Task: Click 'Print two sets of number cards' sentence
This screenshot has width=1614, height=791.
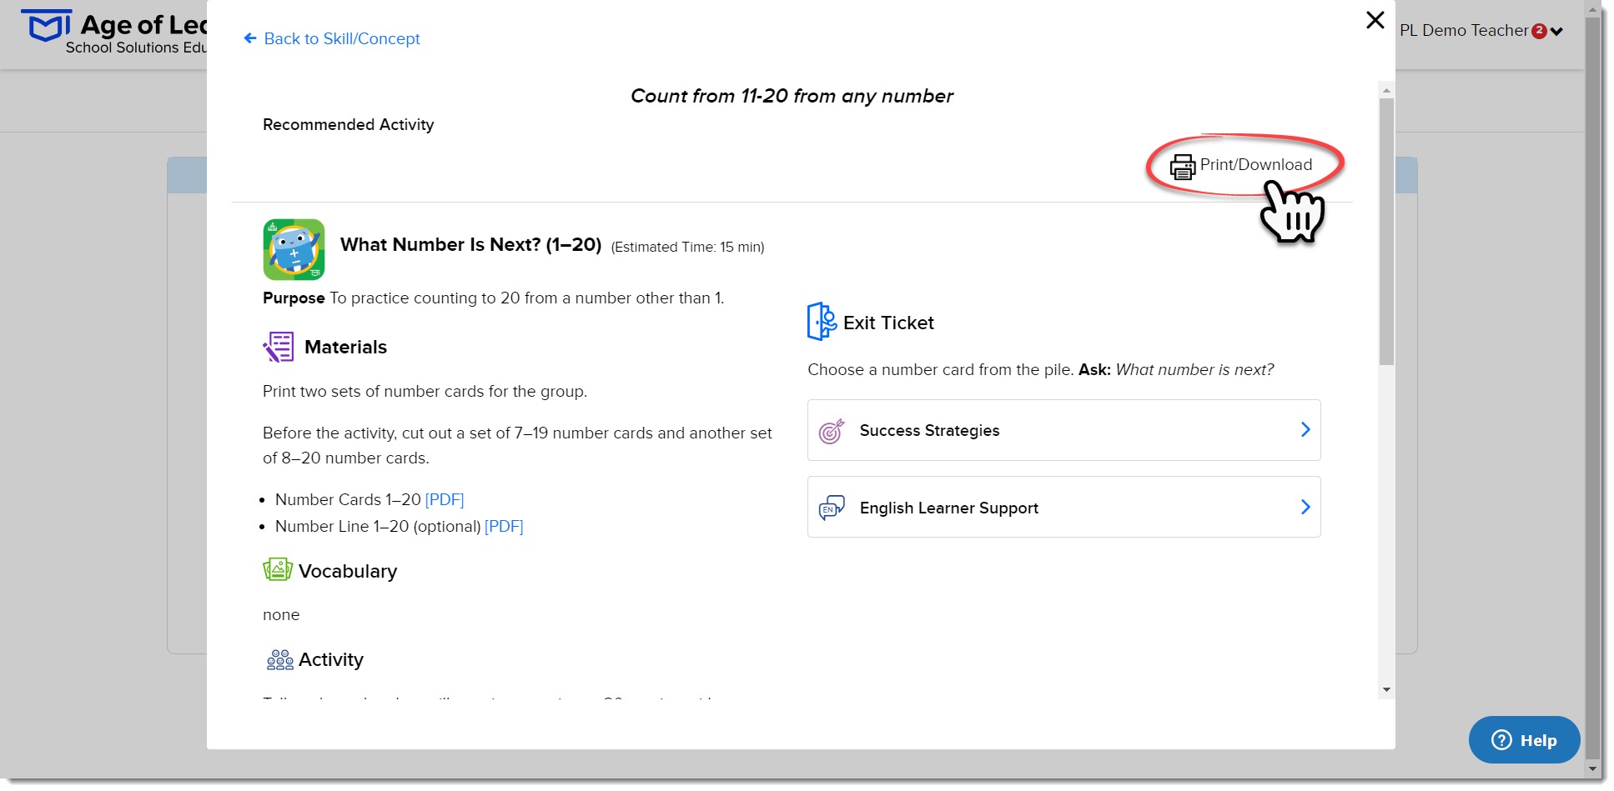Action: tap(425, 391)
